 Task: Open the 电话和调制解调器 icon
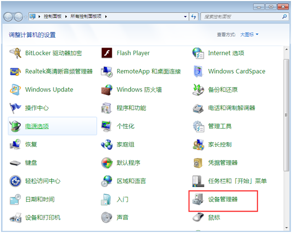point(198,108)
